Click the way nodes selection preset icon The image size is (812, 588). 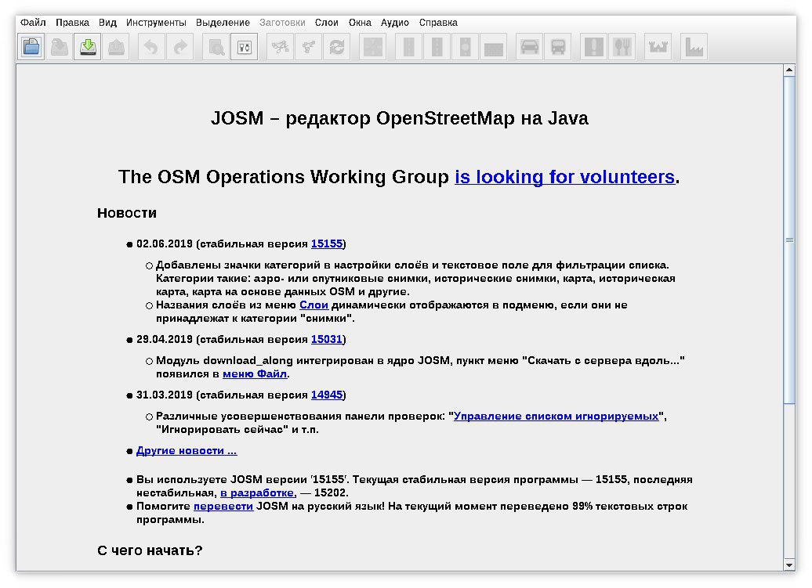280,47
